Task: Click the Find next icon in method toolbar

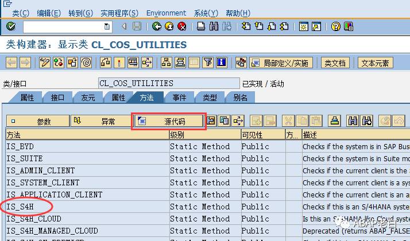Action: click(366, 121)
